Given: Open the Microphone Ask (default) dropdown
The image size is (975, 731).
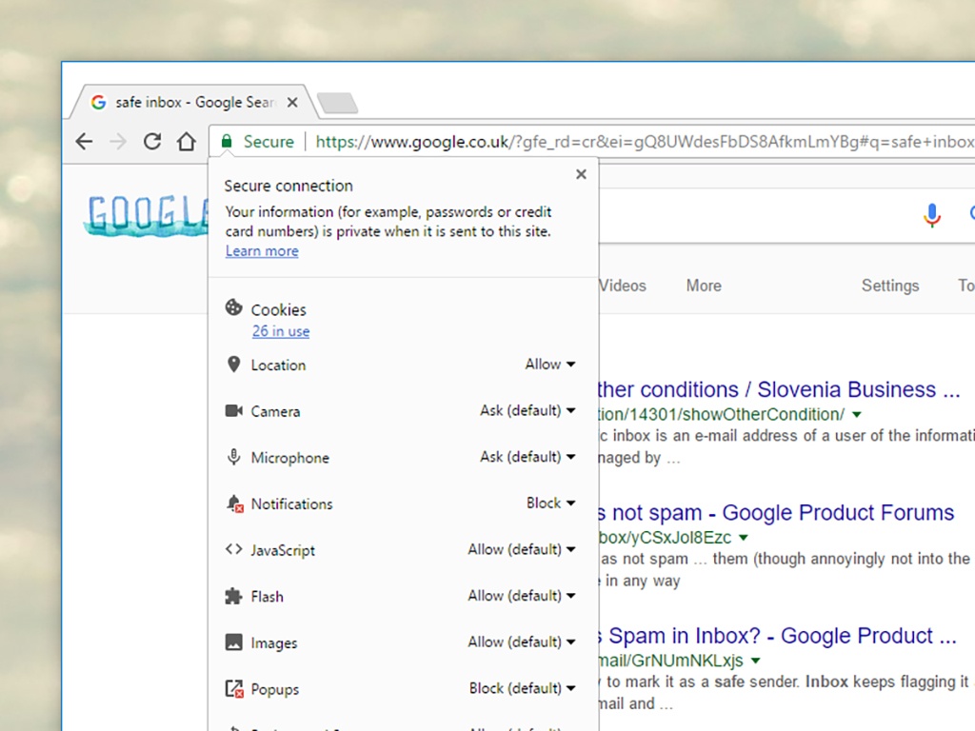Looking at the screenshot, I should (527, 457).
